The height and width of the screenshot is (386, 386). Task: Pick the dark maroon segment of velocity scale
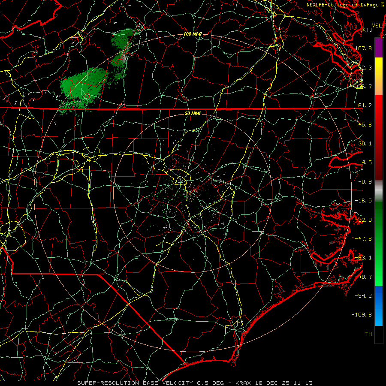point(379,167)
